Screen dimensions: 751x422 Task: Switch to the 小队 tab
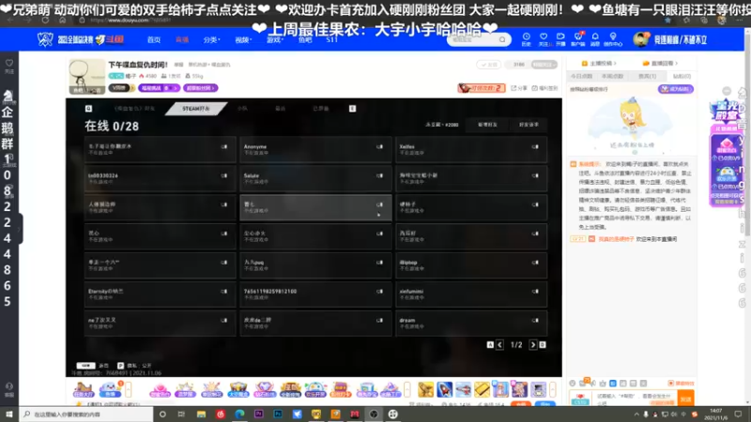[x=243, y=109]
